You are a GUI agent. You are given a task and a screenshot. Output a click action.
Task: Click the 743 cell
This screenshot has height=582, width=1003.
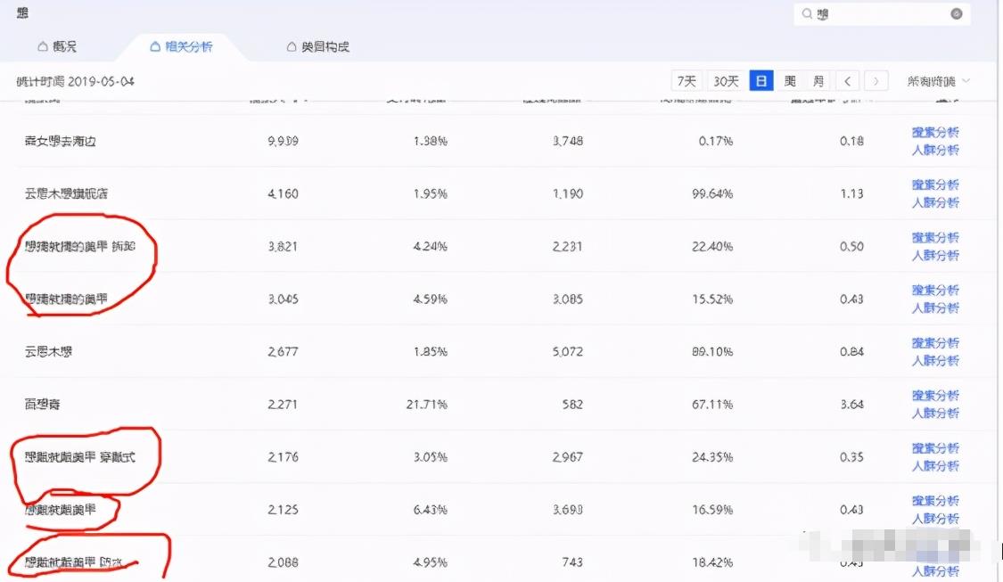(572, 562)
